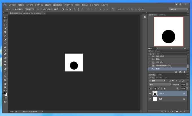
Task: Toggle lock image pixels brush icon
Action: [x=159, y=89]
